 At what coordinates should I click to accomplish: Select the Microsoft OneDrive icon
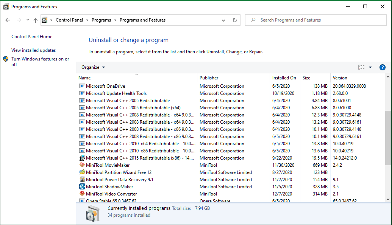82,86
